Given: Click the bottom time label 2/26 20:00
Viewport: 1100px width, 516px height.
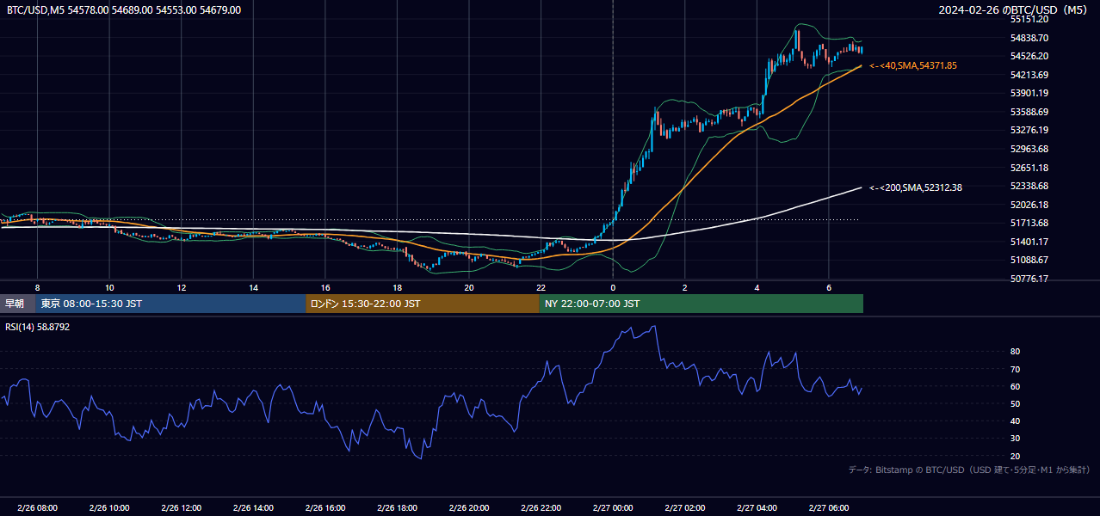Looking at the screenshot, I should click(x=469, y=508).
